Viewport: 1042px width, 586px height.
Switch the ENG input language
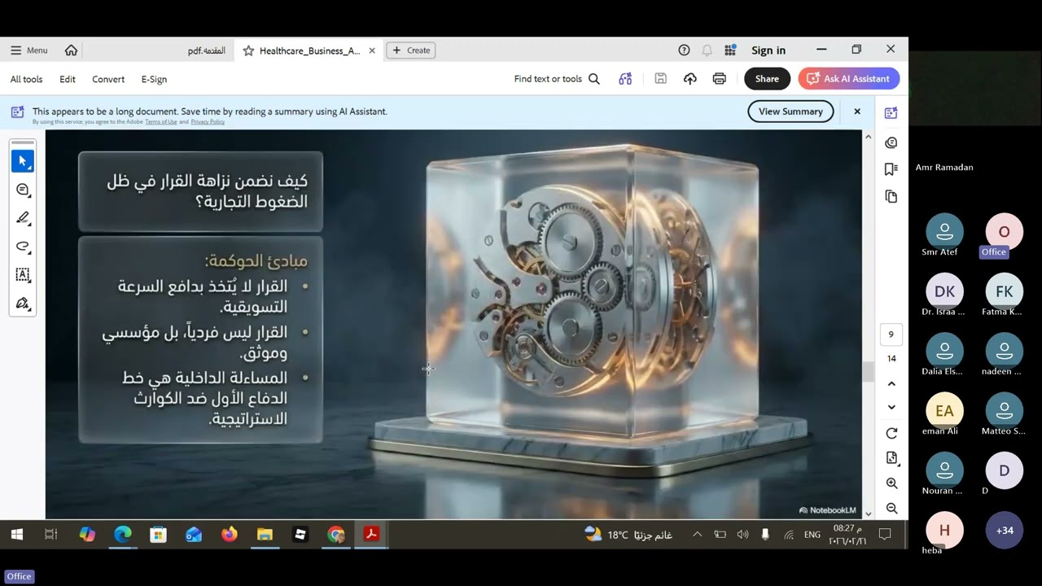(x=812, y=535)
